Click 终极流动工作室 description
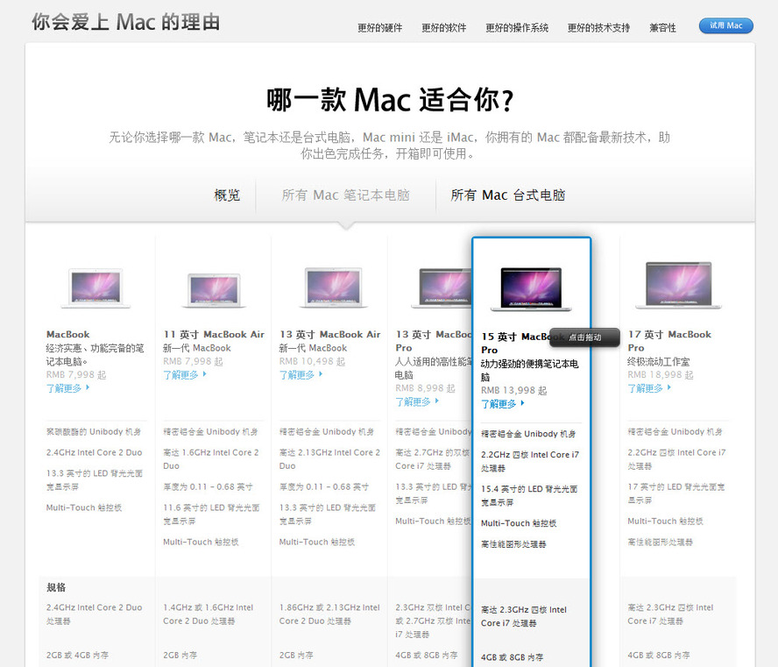This screenshot has height=667, width=778. point(659,361)
